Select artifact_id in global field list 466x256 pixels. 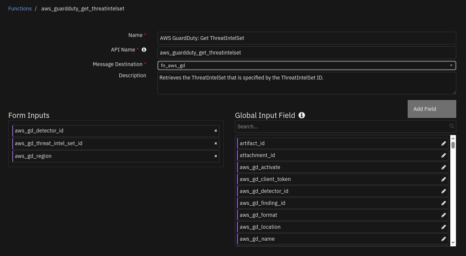click(x=343, y=143)
